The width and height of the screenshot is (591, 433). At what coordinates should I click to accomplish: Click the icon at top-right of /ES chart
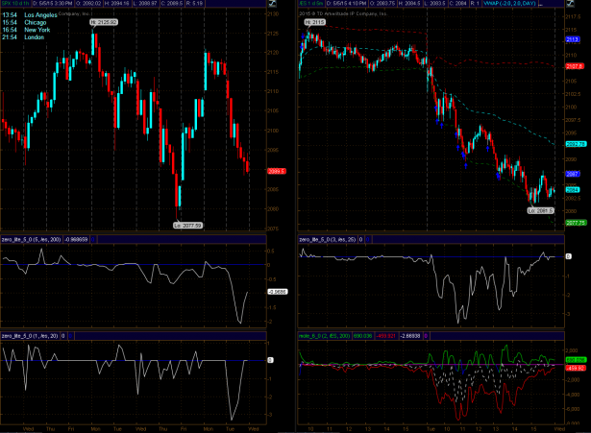coord(585,5)
